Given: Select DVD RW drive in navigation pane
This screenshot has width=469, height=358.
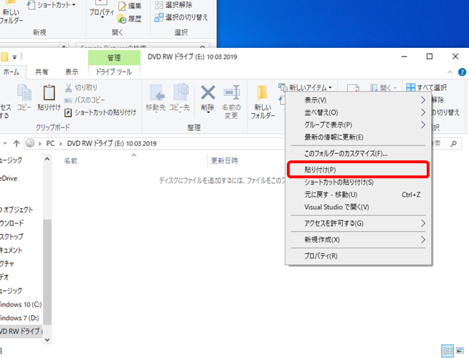Looking at the screenshot, I should click(21, 332).
